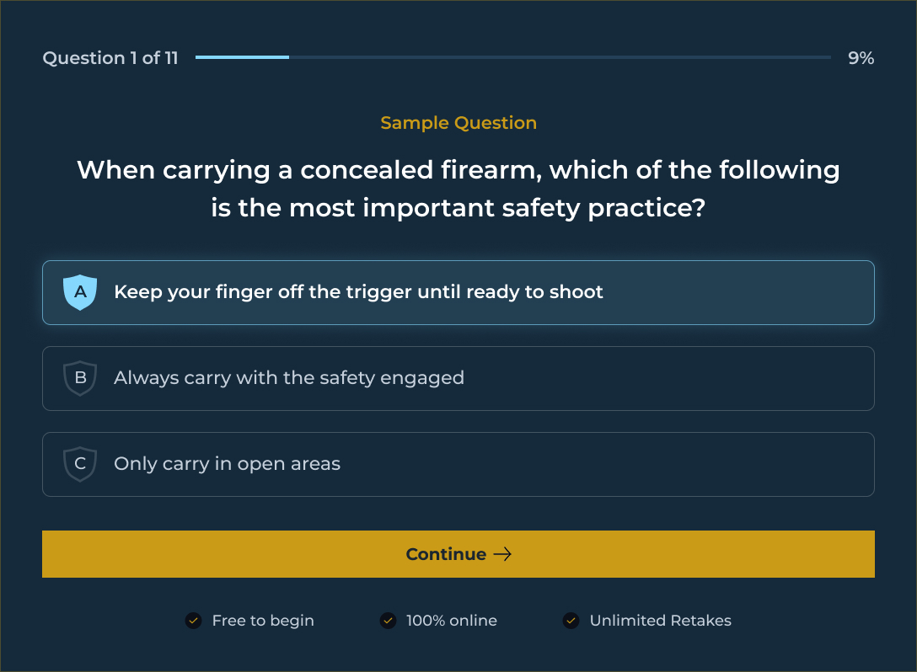Screen dimensions: 917x672
Task: Pick the Only carry in open areas option
Action: [458, 464]
